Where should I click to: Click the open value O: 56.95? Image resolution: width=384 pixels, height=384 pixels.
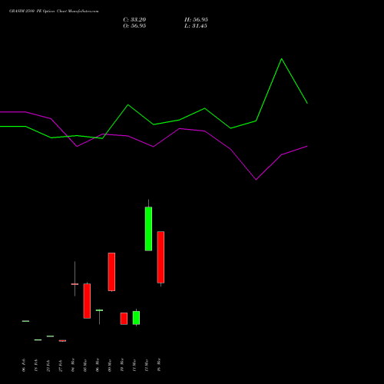click(x=134, y=26)
